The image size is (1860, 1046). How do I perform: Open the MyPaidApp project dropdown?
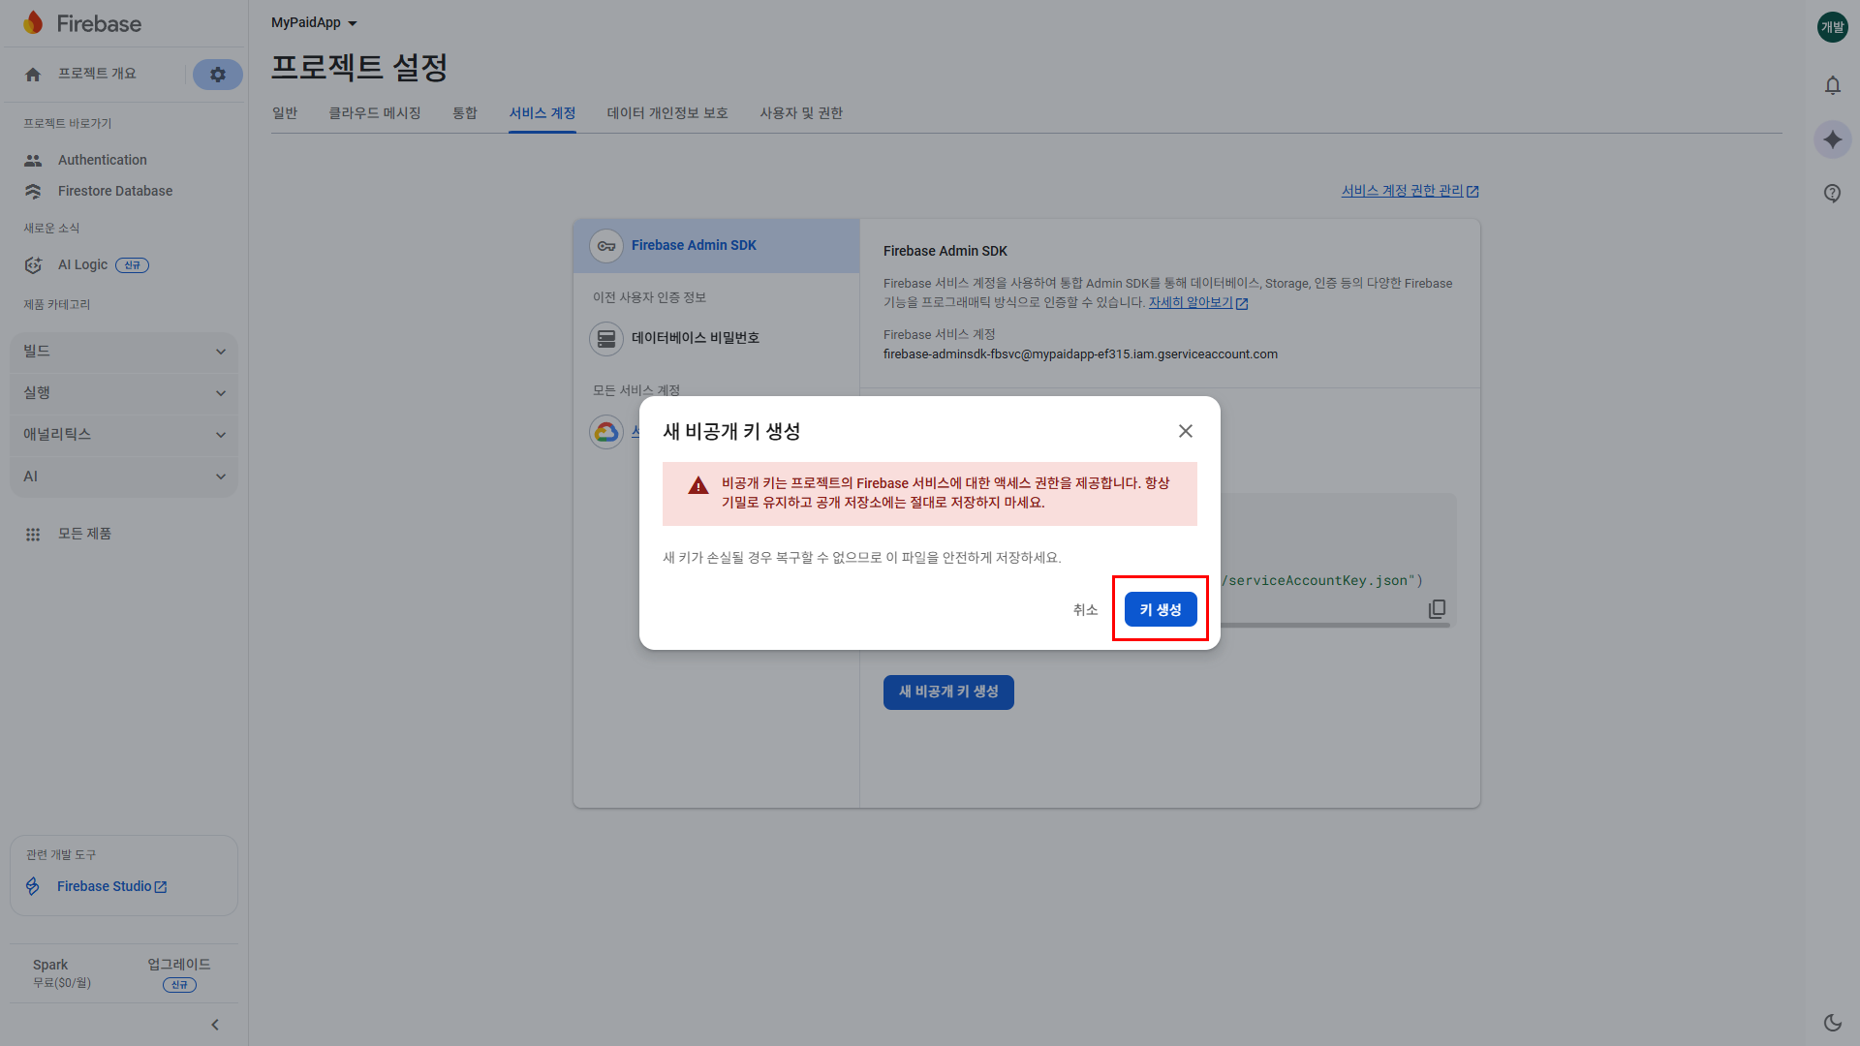click(x=314, y=22)
